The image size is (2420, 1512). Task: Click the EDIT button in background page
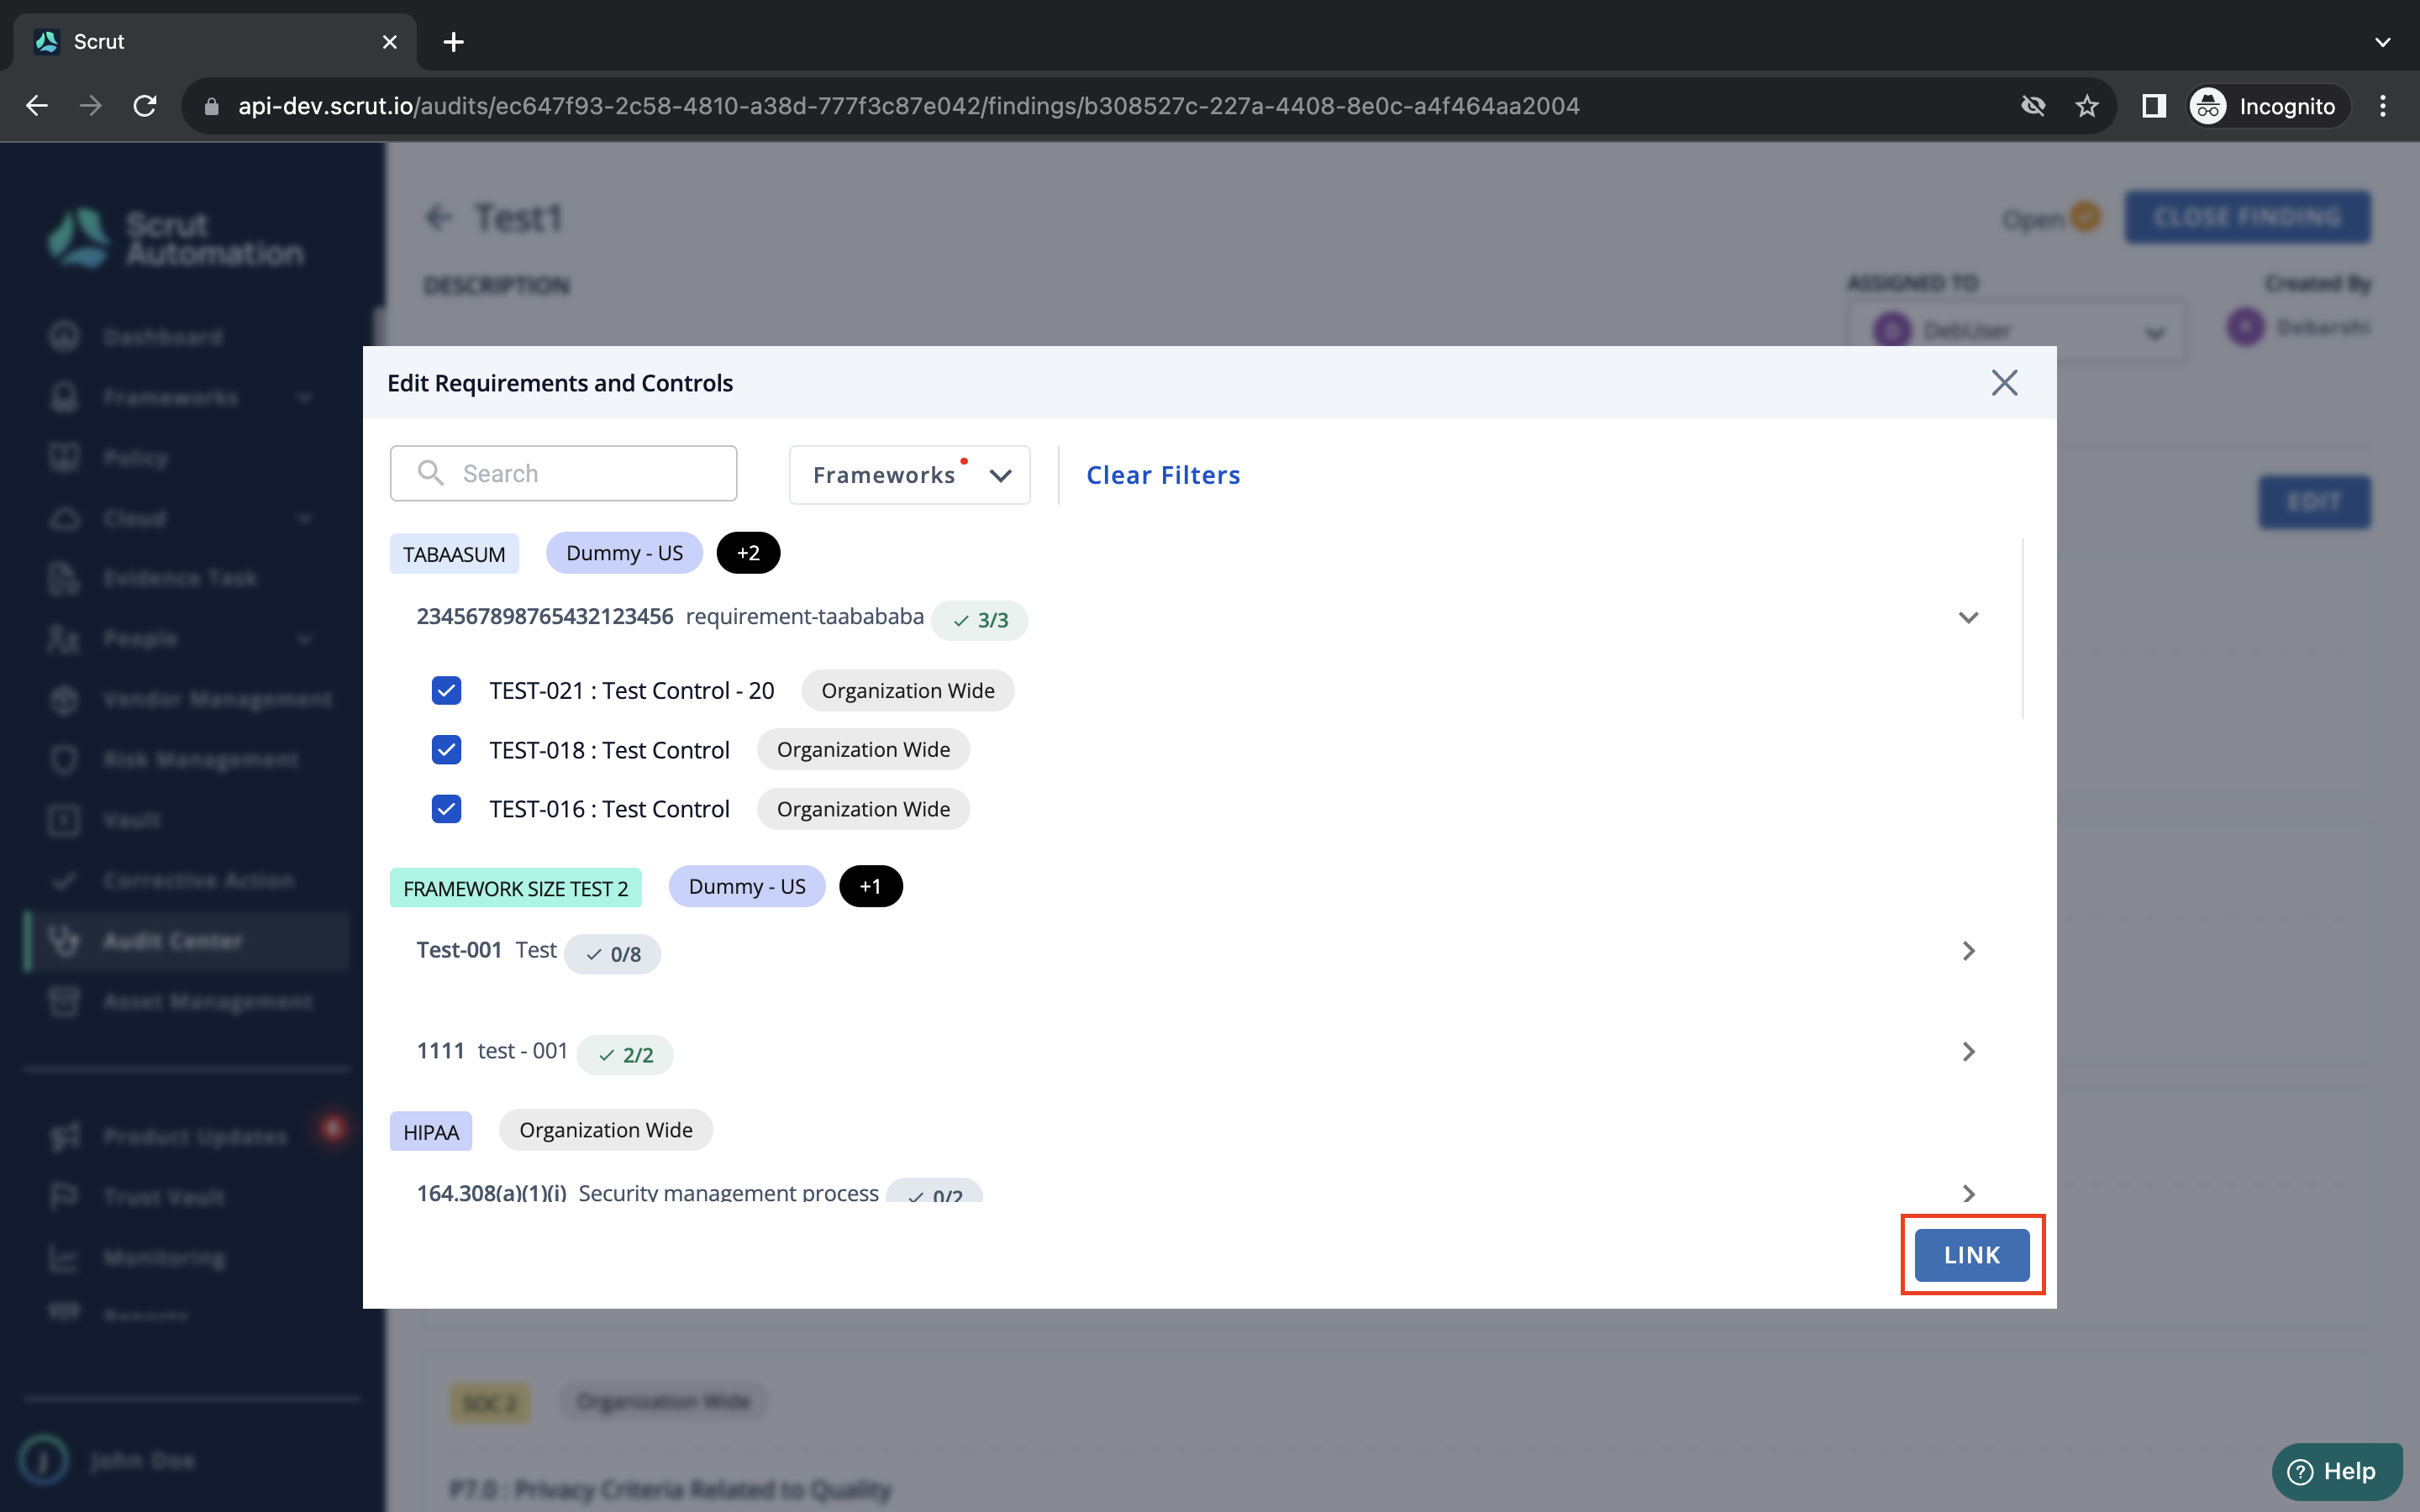tap(2314, 502)
